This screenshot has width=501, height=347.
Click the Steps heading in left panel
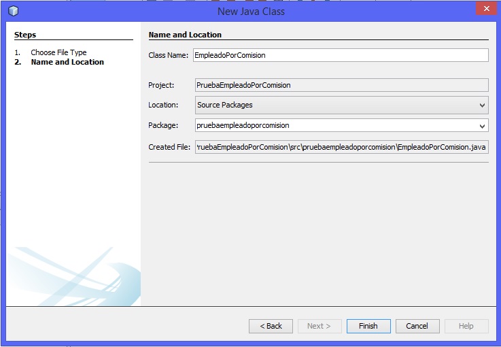click(25, 35)
